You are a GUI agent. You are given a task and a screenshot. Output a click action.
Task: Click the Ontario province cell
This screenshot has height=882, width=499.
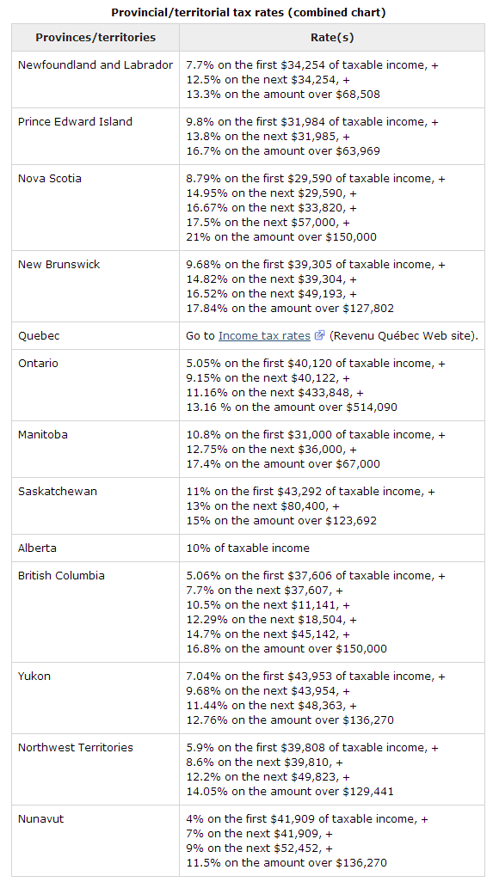(x=95, y=385)
